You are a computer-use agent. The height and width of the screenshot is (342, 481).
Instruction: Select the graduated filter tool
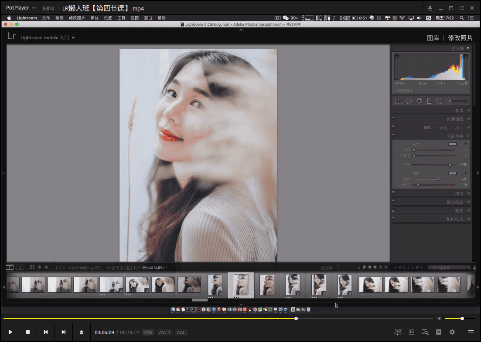coord(429,101)
